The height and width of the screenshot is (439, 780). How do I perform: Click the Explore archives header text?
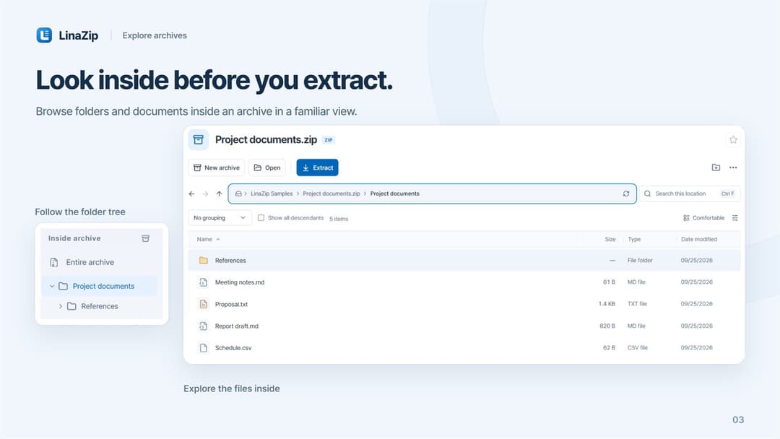point(155,35)
